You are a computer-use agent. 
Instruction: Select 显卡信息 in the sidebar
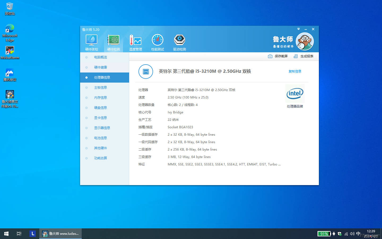pyautogui.click(x=105, y=118)
